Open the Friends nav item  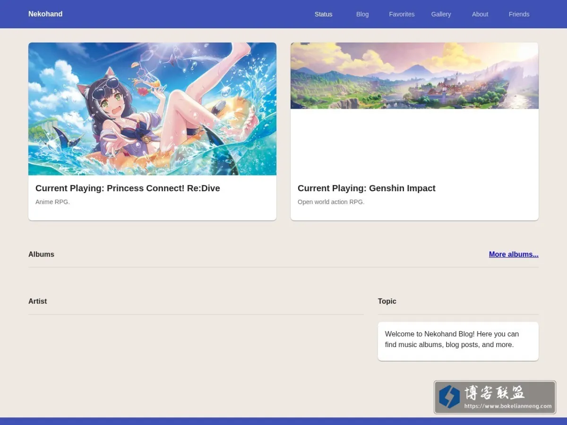(519, 14)
